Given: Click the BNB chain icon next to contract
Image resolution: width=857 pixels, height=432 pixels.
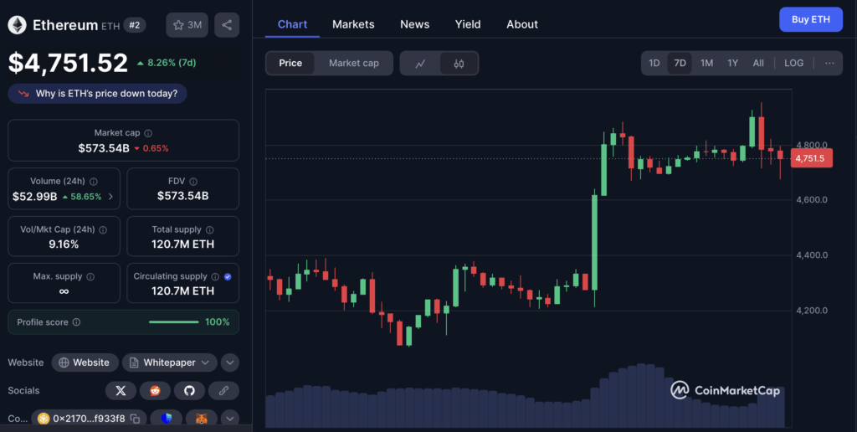Looking at the screenshot, I should point(44,419).
